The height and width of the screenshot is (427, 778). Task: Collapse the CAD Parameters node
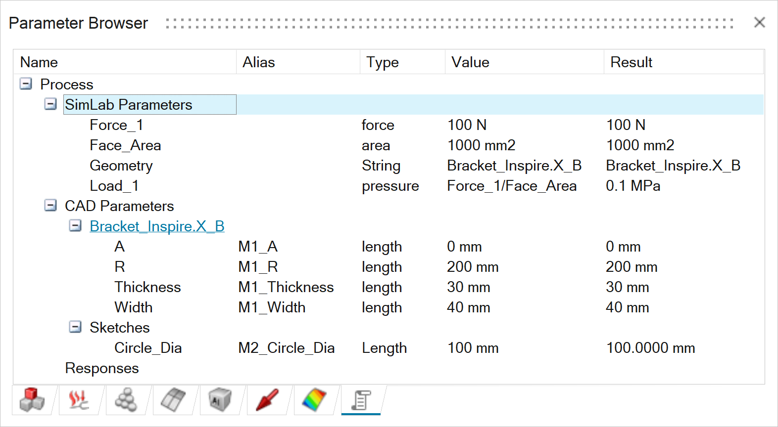(50, 205)
